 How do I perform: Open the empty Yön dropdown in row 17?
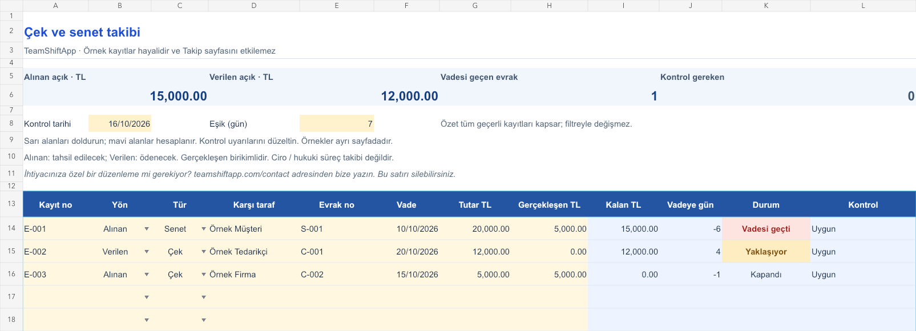click(147, 297)
